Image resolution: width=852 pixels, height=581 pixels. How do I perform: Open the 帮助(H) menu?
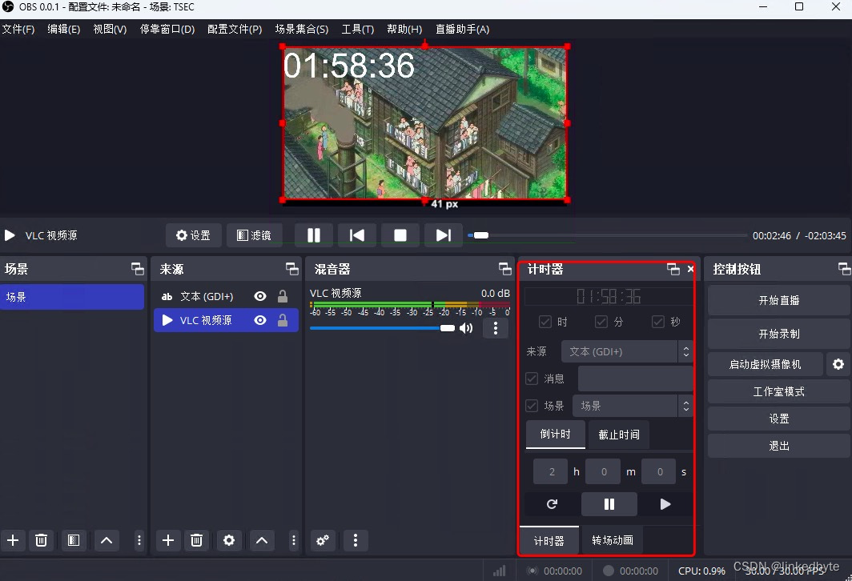(404, 30)
